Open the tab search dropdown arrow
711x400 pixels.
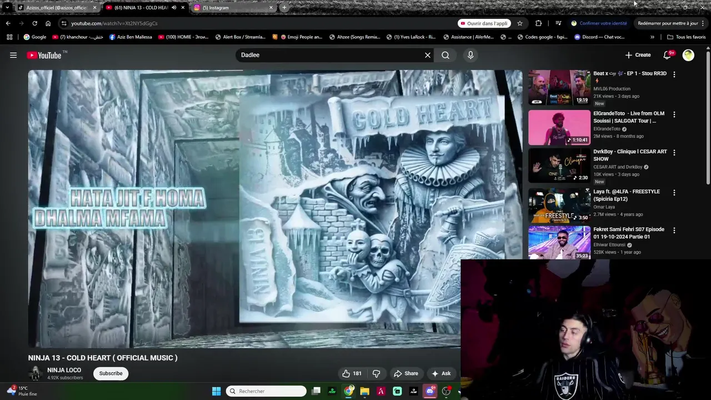[7, 8]
